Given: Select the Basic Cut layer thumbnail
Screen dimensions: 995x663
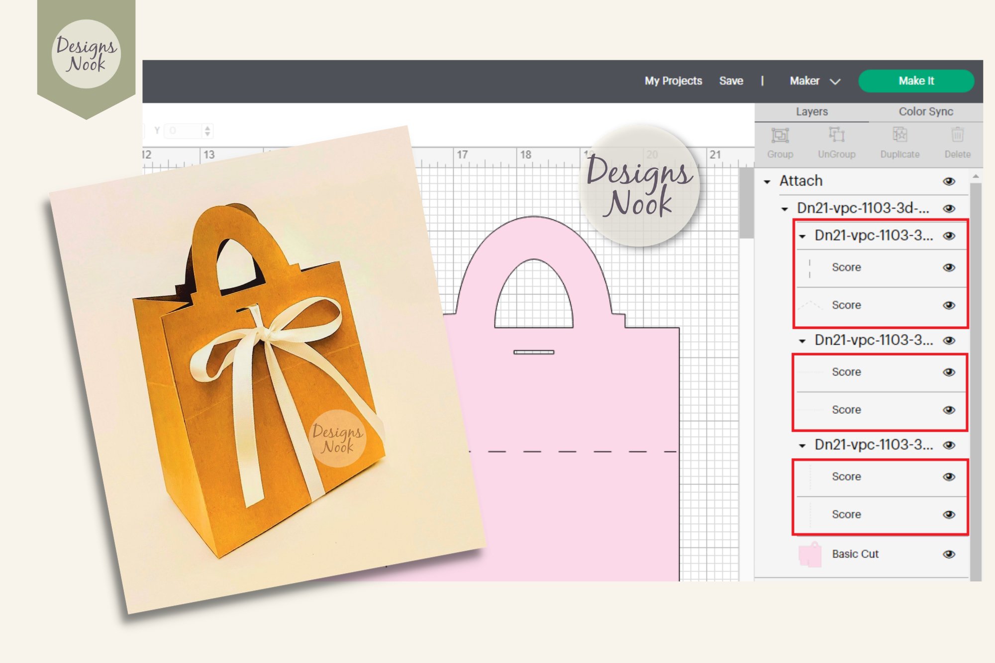Looking at the screenshot, I should pos(810,554).
